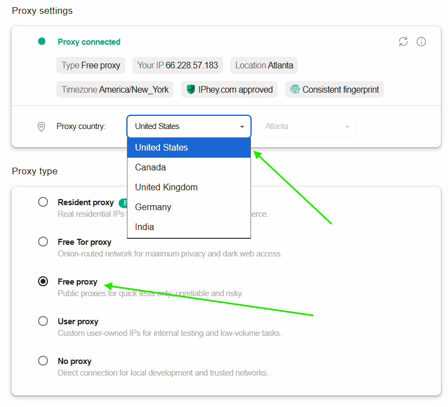
Task: Click the refresh proxy icon
Action: point(403,42)
